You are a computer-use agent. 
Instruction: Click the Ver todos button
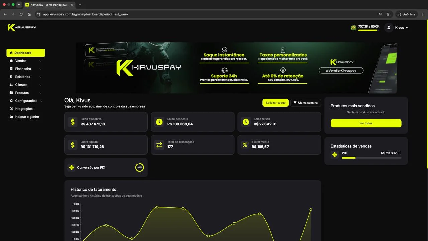click(x=366, y=123)
